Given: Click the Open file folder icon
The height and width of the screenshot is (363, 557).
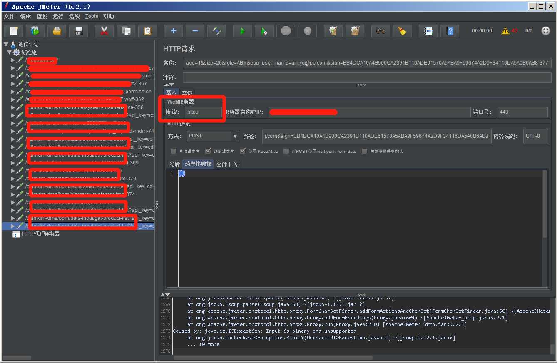Looking at the screenshot, I should (57, 31).
